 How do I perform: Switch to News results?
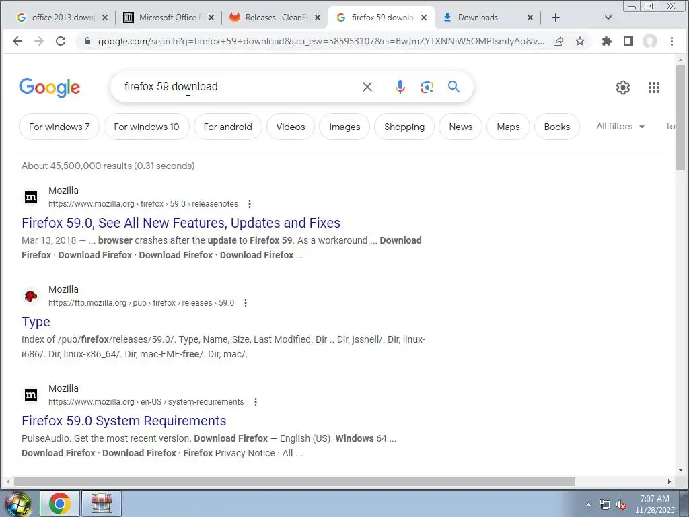tap(460, 127)
